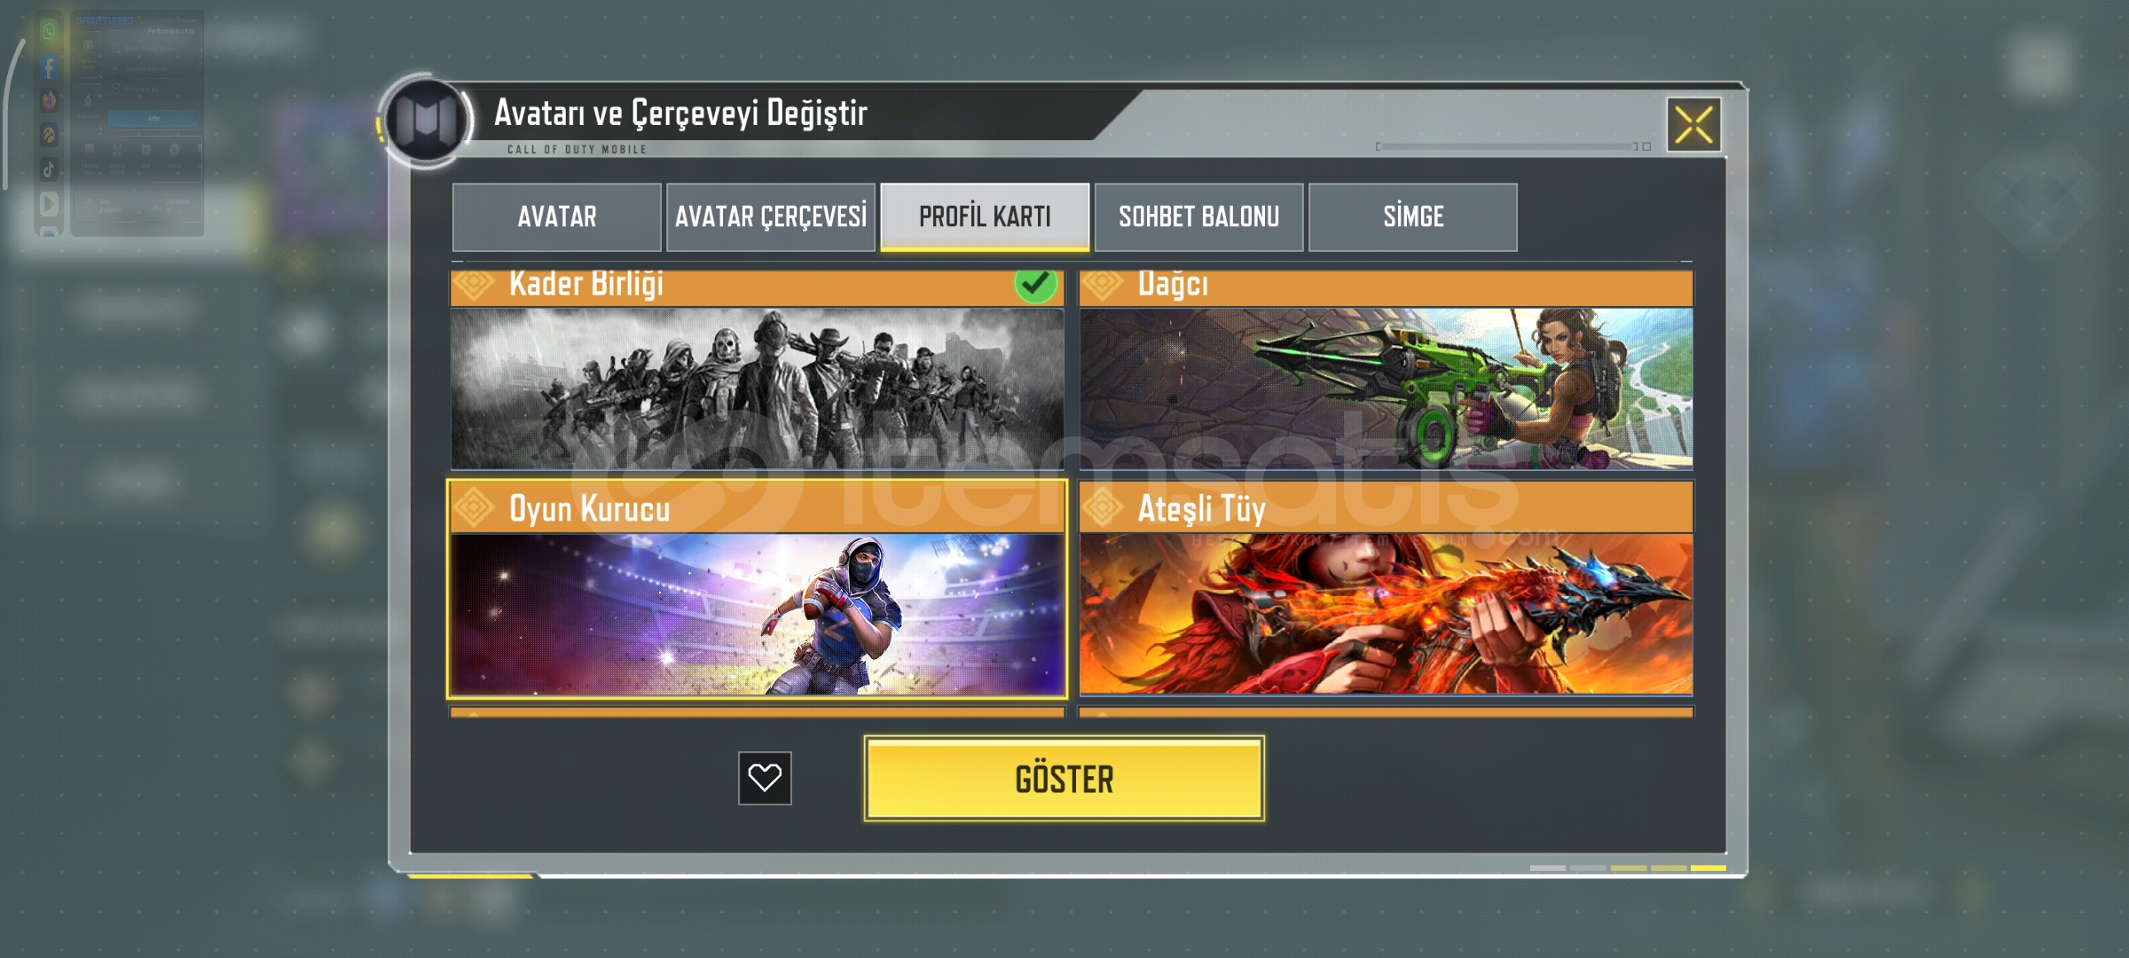Click the green checkmark on Kader Birliği

pyautogui.click(x=1035, y=285)
